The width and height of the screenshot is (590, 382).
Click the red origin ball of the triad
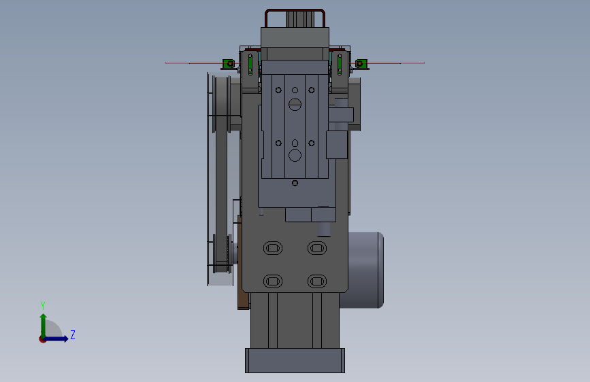(x=42, y=339)
